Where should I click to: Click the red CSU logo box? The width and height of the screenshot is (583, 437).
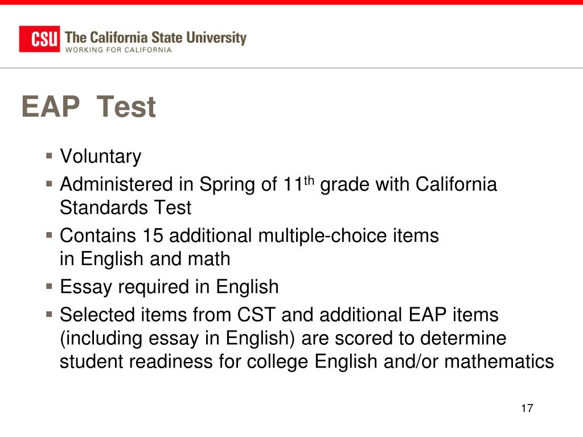pos(39,39)
